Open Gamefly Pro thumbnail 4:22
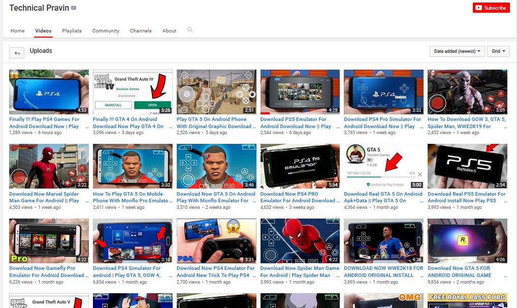517x308 pixels. click(49, 240)
